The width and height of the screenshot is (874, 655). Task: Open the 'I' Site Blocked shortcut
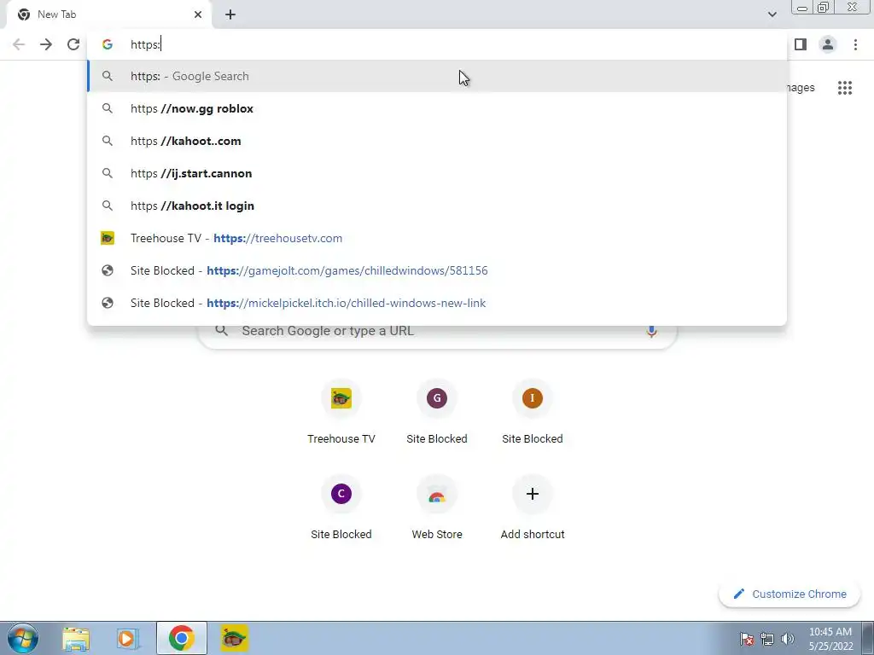pos(533,412)
